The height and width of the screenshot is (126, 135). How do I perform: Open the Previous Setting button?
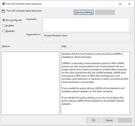(84, 12)
